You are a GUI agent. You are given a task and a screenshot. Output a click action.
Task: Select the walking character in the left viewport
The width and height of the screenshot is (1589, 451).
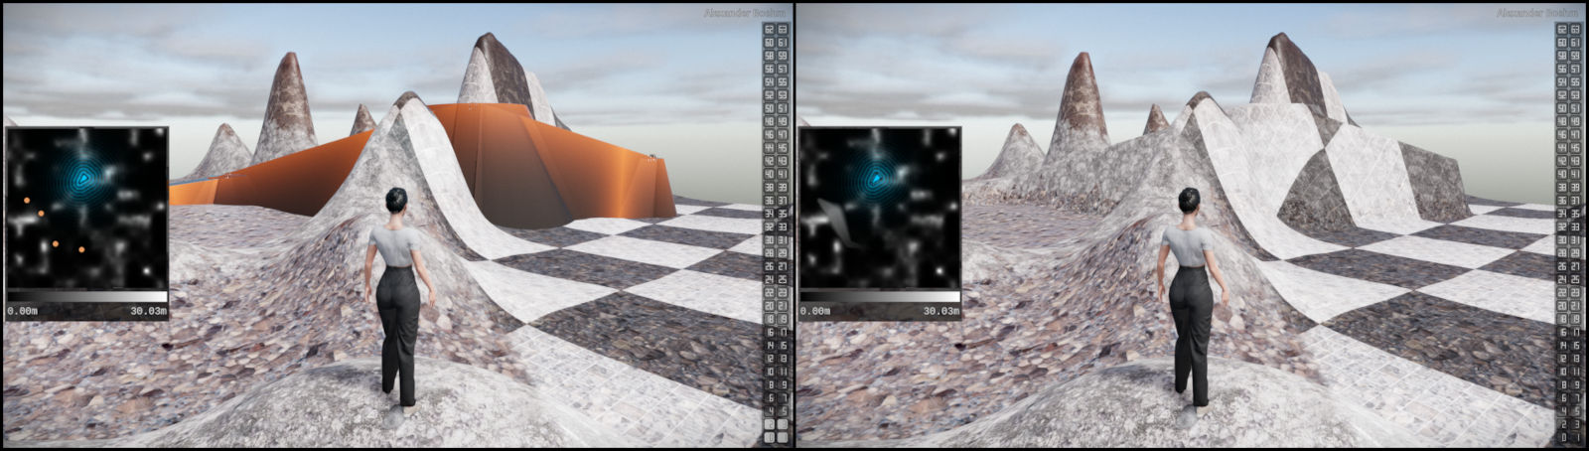pos(397,298)
